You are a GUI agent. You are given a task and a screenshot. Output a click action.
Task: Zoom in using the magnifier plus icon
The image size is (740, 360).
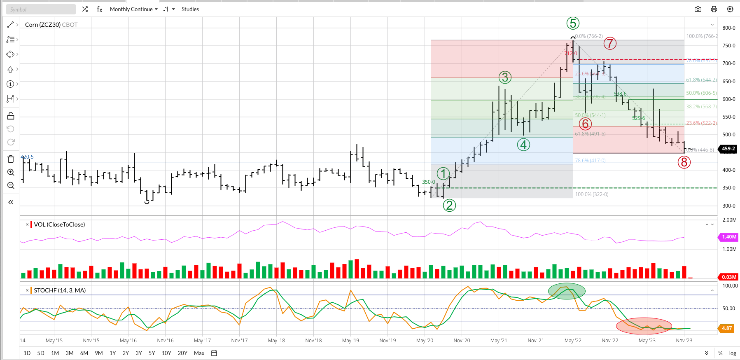[x=11, y=172]
